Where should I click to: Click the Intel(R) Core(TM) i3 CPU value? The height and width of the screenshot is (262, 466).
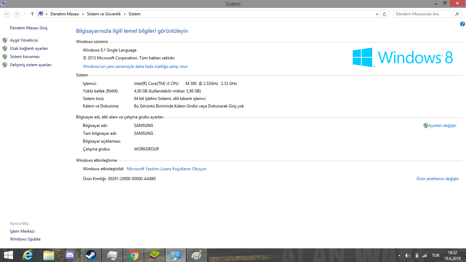click(185, 84)
